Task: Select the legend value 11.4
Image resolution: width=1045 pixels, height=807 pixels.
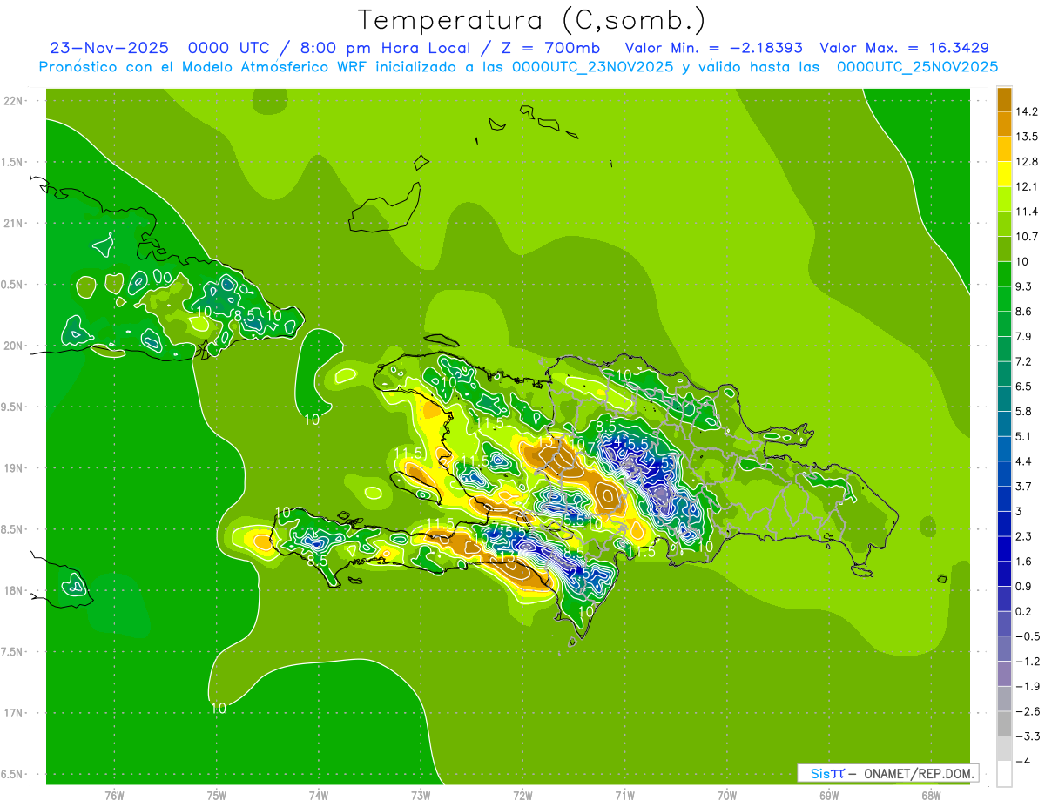Action: click(x=1028, y=212)
